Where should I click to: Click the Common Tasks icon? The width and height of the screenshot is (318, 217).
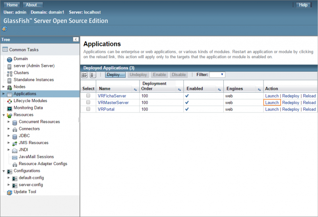(x=5, y=49)
